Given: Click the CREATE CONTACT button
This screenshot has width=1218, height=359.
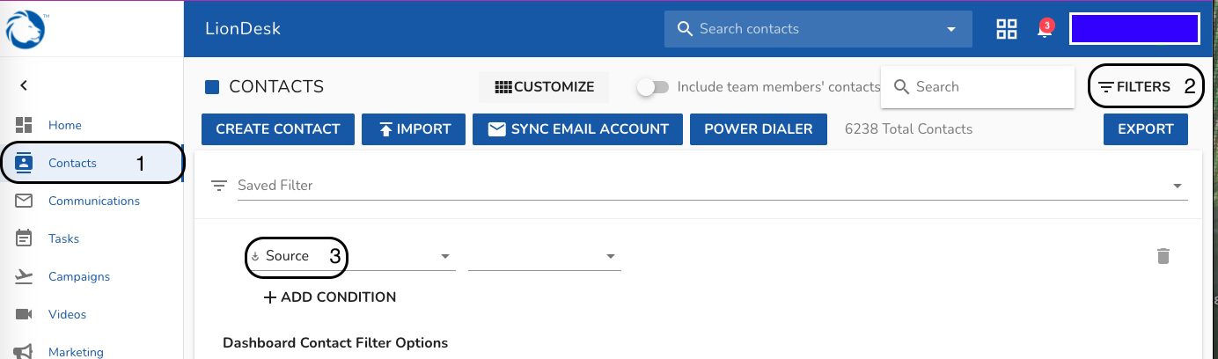Looking at the screenshot, I should pyautogui.click(x=277, y=129).
